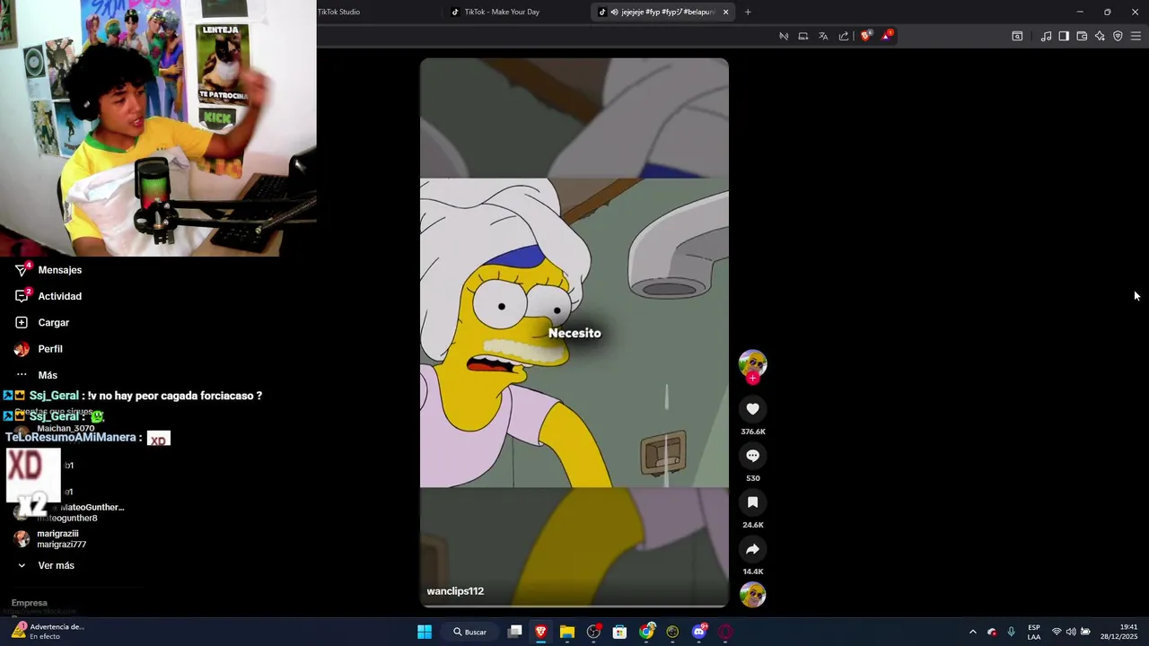Open a new browser tab with plus button
The width and height of the screenshot is (1149, 646).
click(748, 12)
